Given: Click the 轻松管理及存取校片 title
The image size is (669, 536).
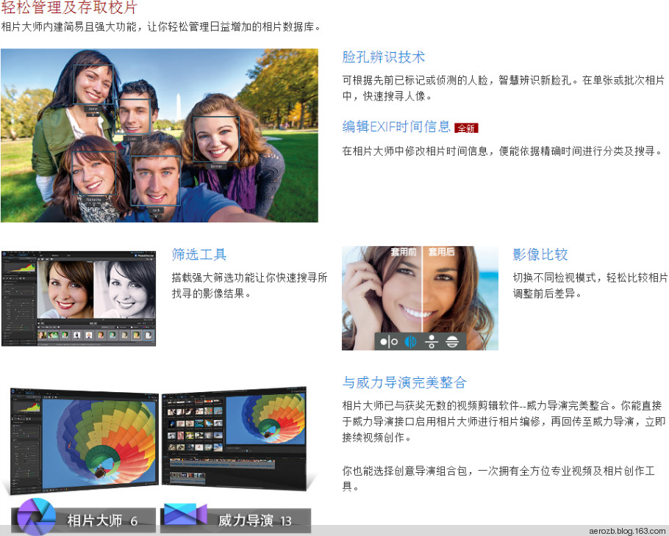Looking at the screenshot, I should point(69,7).
